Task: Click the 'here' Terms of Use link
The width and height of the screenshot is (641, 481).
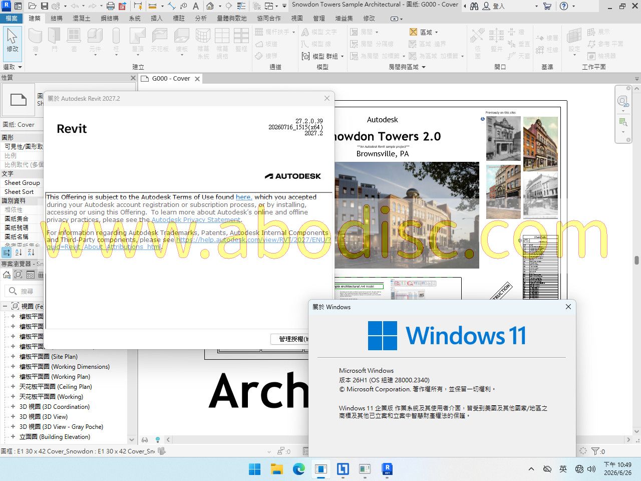Action: 243,197
